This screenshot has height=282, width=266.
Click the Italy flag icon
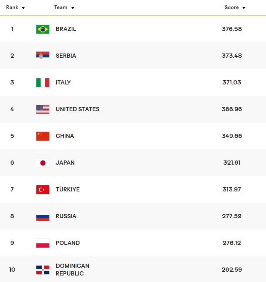pyautogui.click(x=43, y=83)
